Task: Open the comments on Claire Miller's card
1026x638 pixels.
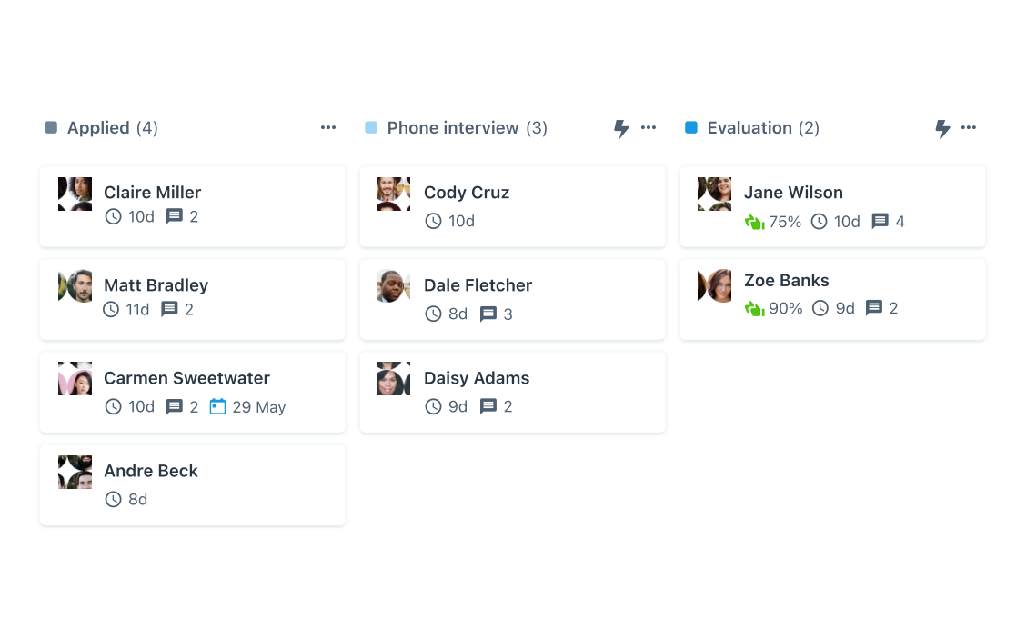Action: pos(176,216)
